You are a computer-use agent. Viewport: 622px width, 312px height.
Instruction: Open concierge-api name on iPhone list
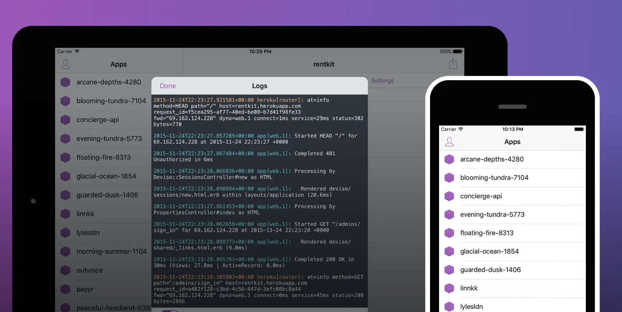coord(481,196)
